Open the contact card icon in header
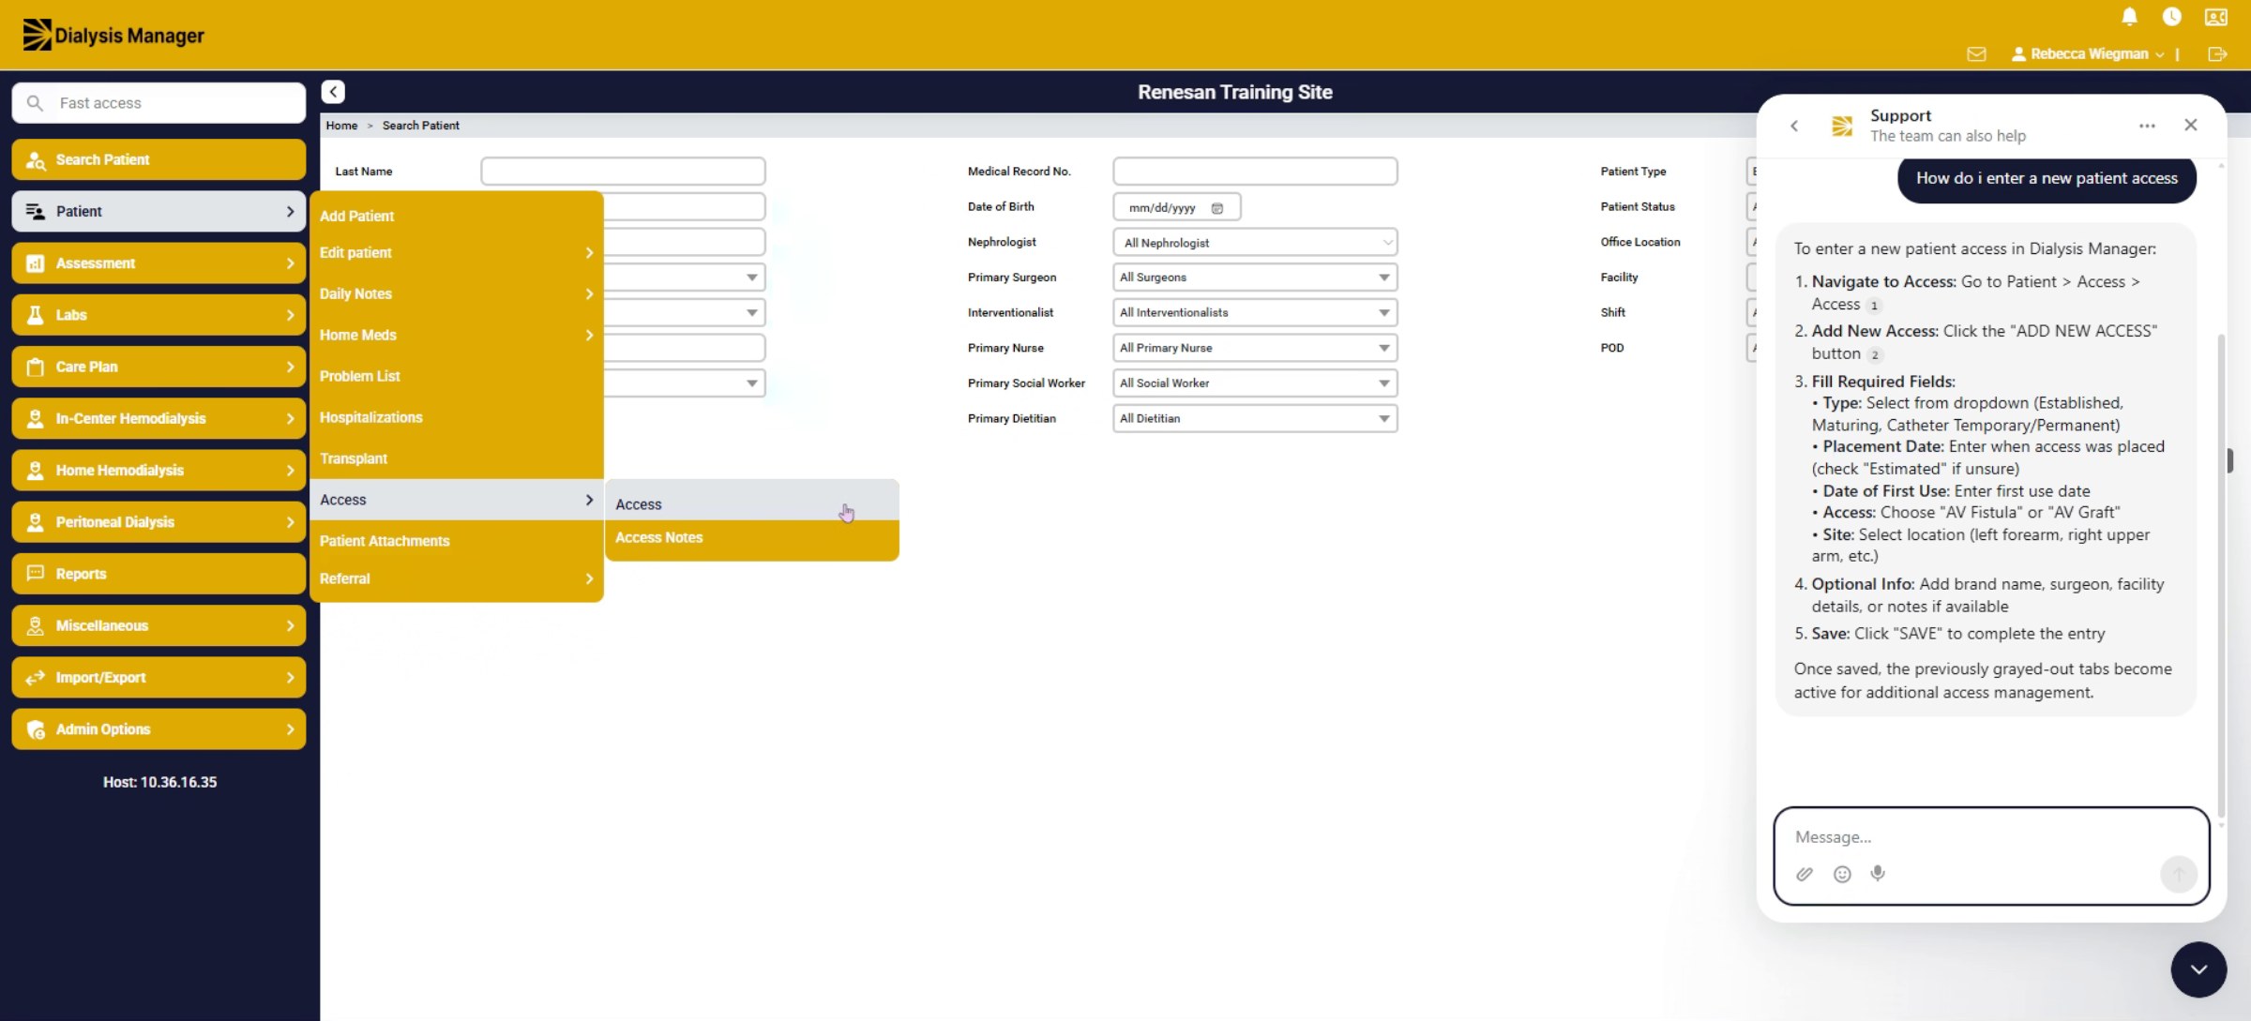The image size is (2251, 1021). (x=2216, y=17)
